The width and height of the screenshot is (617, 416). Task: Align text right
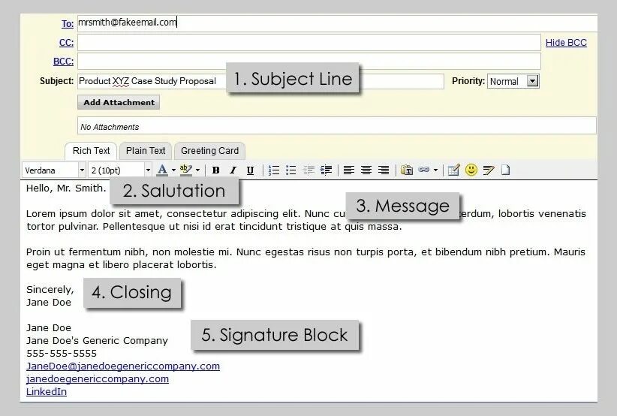[384, 170]
